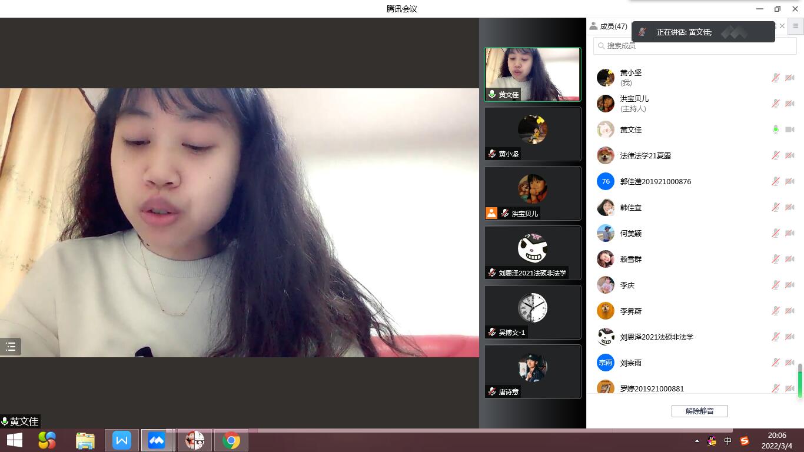The height and width of the screenshot is (452, 804).
Task: Toggle the muted microphone for 黄小坚 (我)
Action: pyautogui.click(x=776, y=78)
